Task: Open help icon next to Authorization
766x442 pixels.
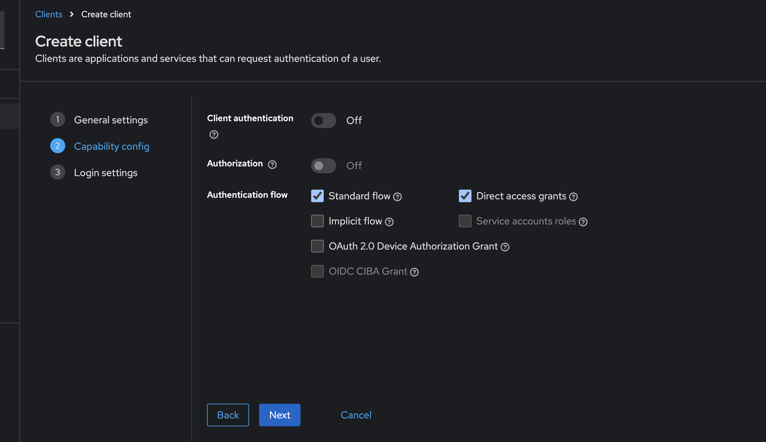Action: tap(272, 164)
